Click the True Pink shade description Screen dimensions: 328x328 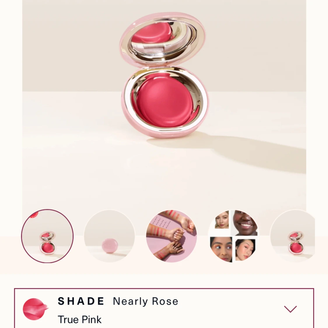click(x=80, y=320)
